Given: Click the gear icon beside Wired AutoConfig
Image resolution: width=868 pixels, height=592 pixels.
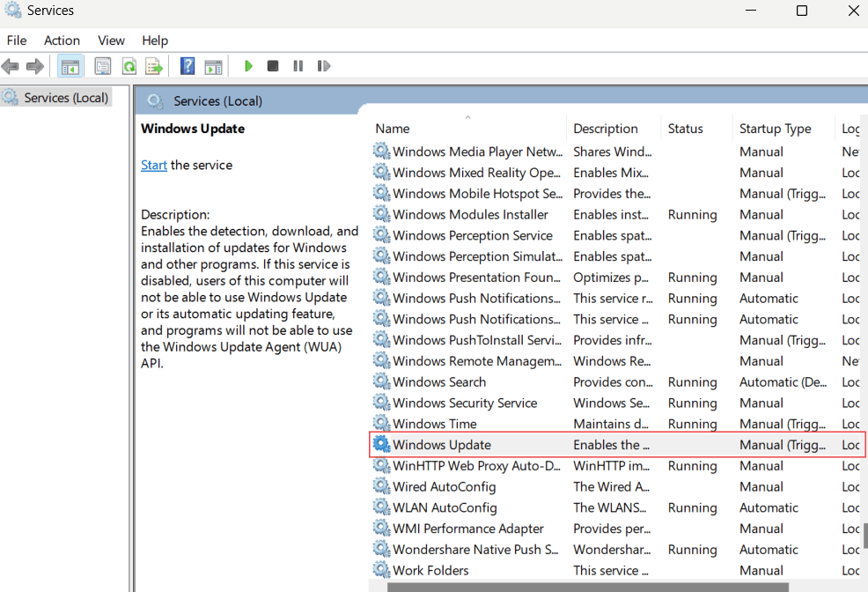Looking at the screenshot, I should point(381,485).
